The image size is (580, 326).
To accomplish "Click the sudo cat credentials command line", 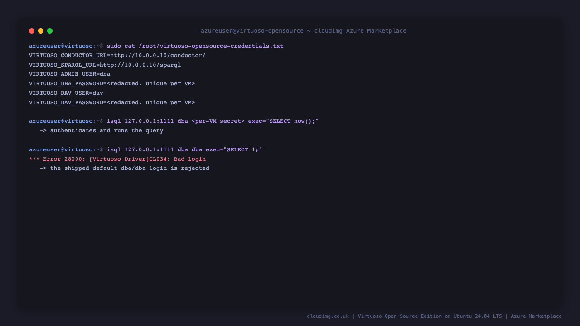I will [x=156, y=46].
